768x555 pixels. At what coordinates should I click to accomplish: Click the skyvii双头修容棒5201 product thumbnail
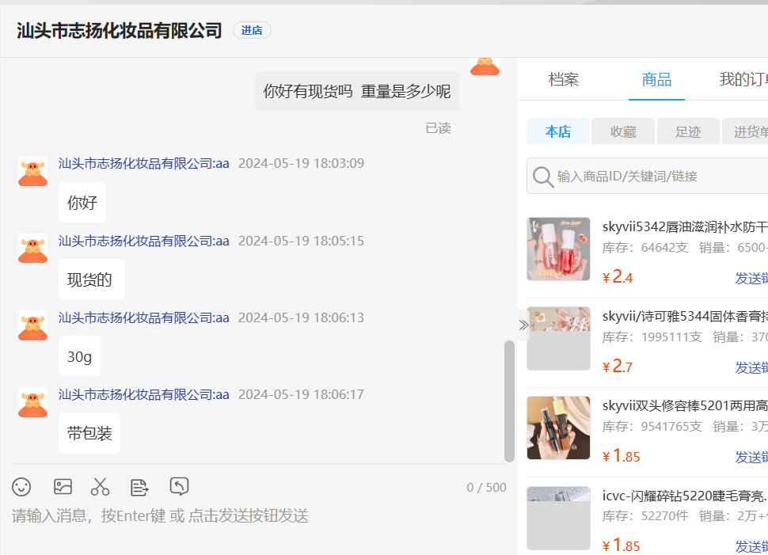[558, 428]
